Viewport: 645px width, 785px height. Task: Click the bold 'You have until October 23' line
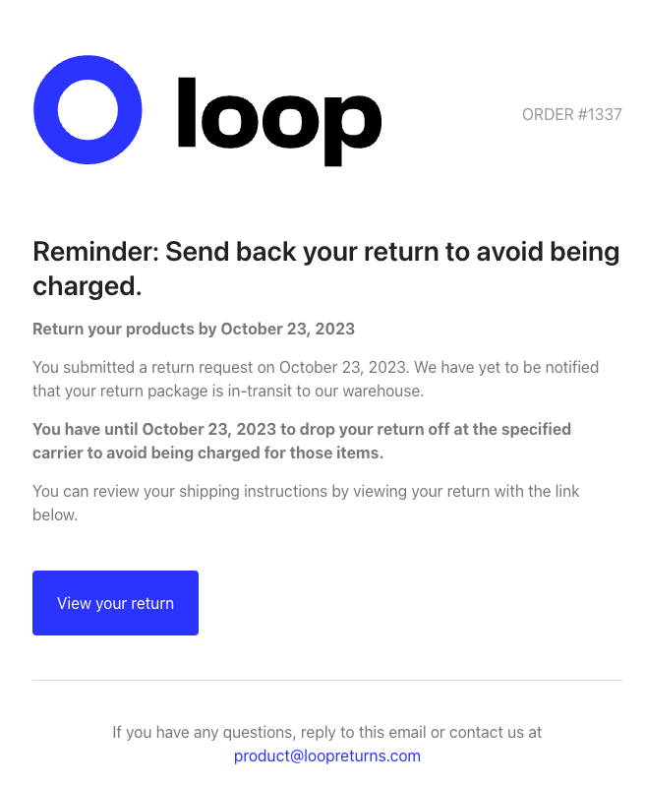click(x=302, y=430)
